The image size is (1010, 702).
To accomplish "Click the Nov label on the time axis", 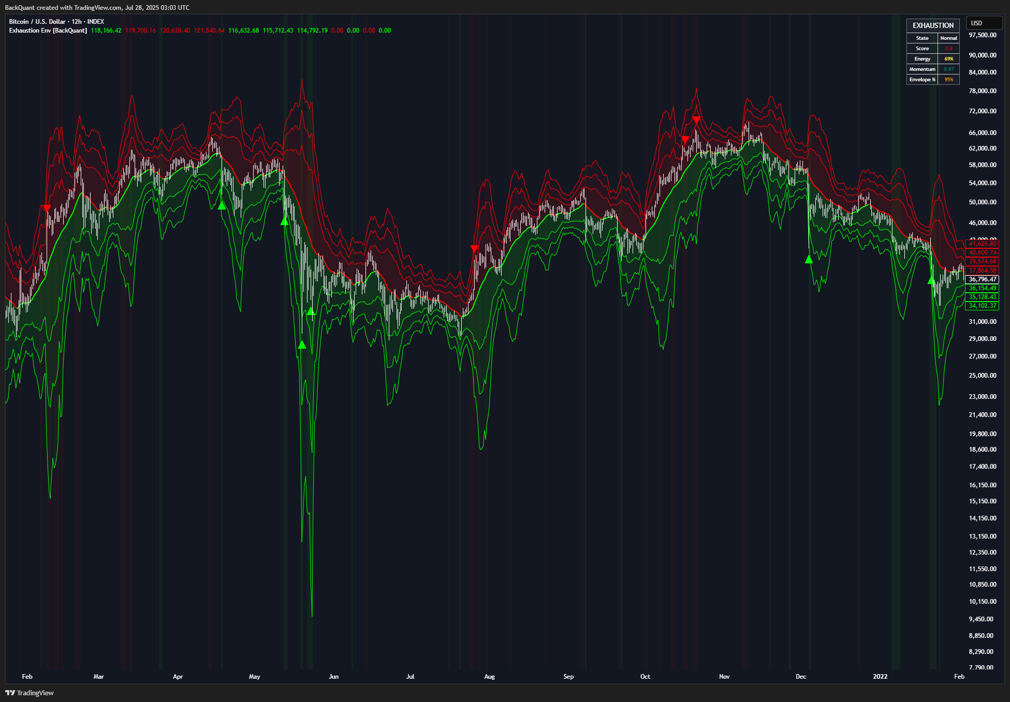I will tap(725, 677).
